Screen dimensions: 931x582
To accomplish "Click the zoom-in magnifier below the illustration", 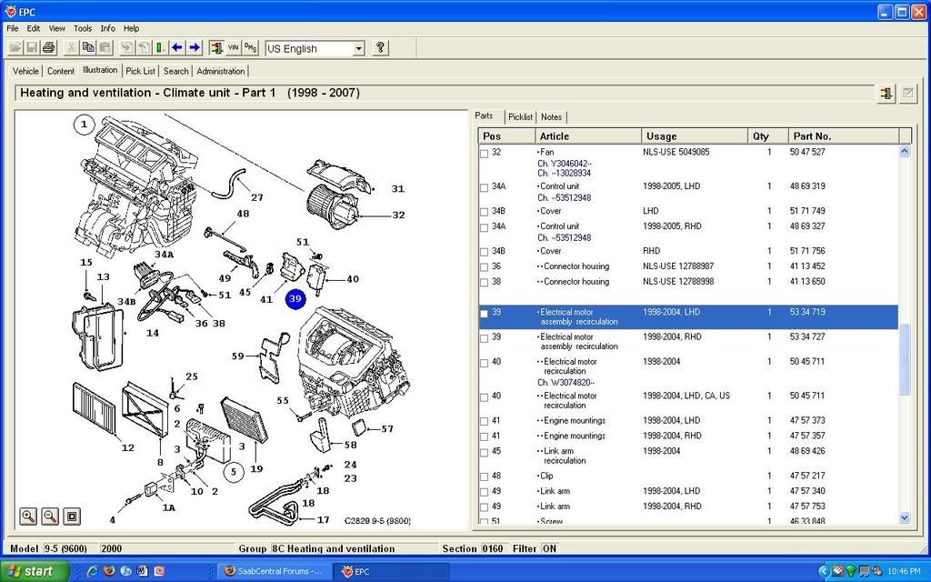I will click(26, 517).
